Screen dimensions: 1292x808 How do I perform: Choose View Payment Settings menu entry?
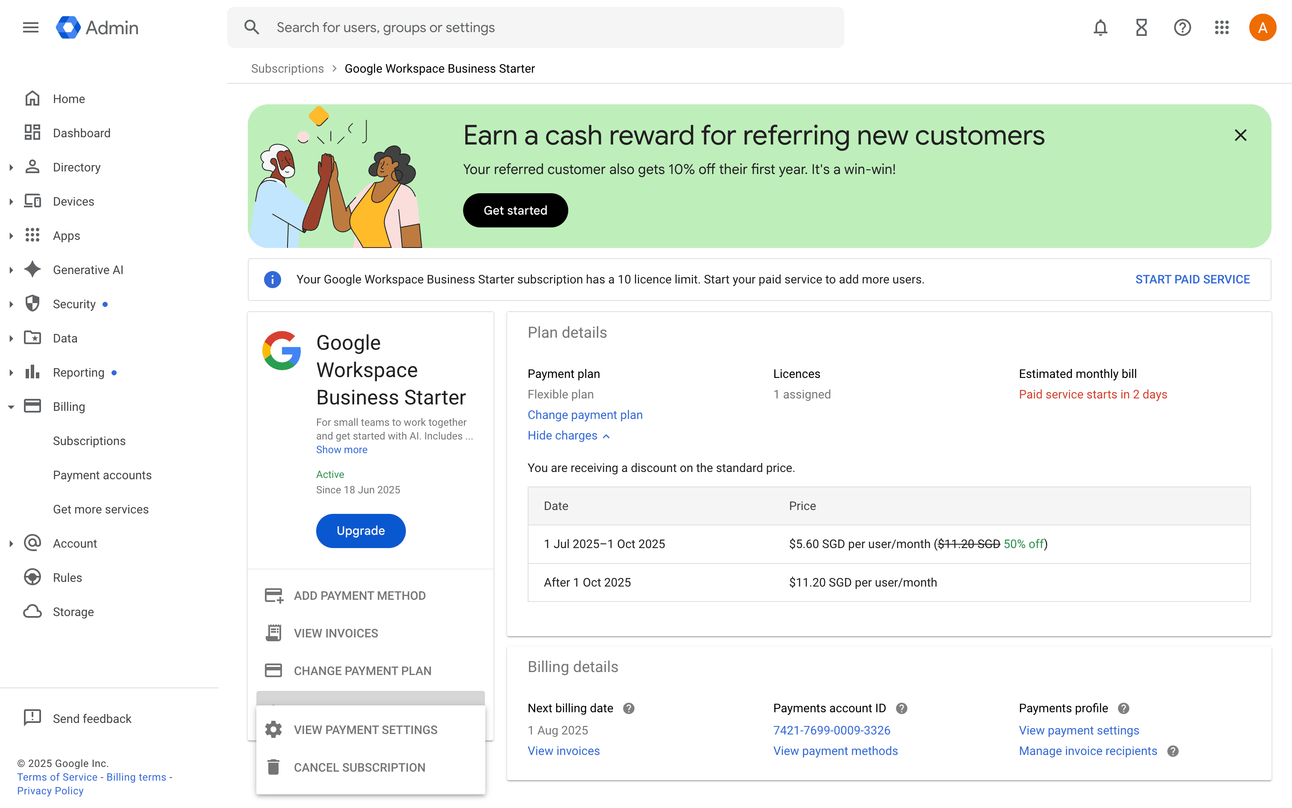[365, 730]
